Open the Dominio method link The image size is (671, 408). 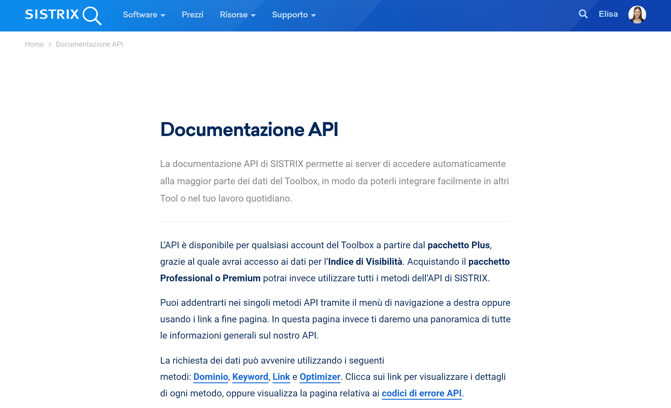(211, 377)
